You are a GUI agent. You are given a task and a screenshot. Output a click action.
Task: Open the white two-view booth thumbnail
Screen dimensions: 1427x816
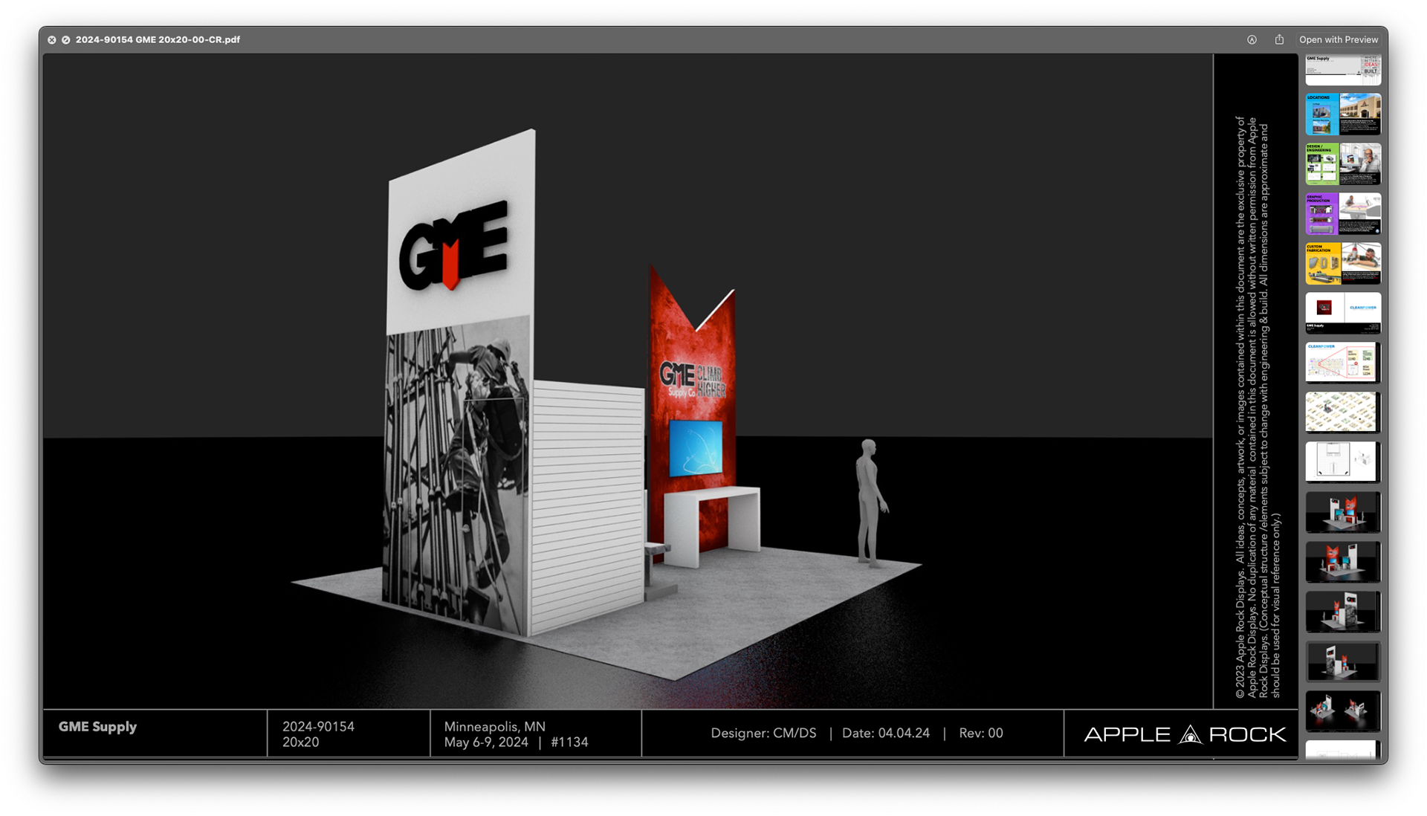1343,710
